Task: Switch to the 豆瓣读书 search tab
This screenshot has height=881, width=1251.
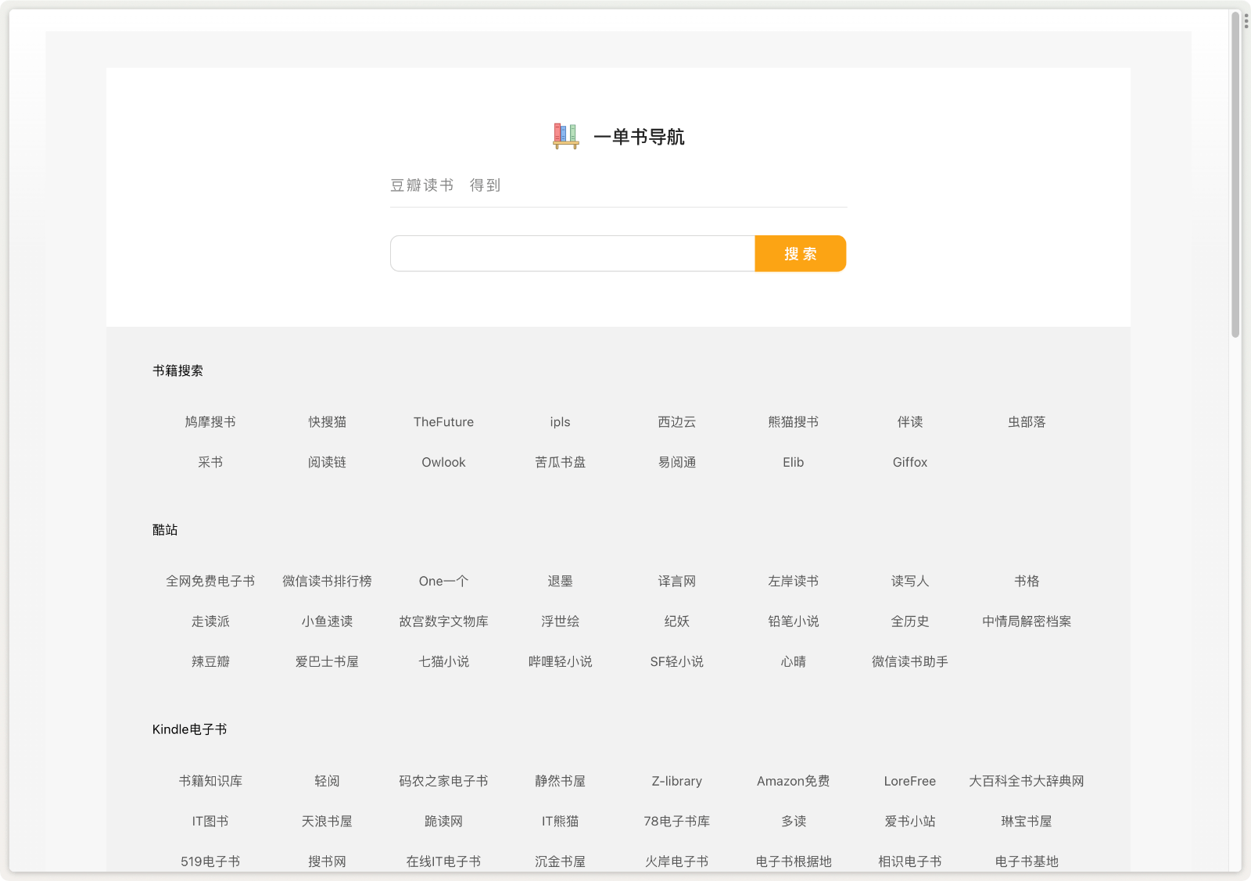Action: click(422, 185)
